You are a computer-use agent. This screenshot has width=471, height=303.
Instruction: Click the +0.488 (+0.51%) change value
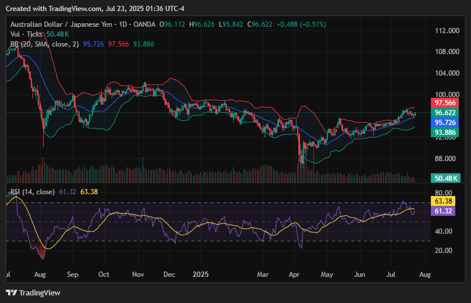pyautogui.click(x=301, y=24)
